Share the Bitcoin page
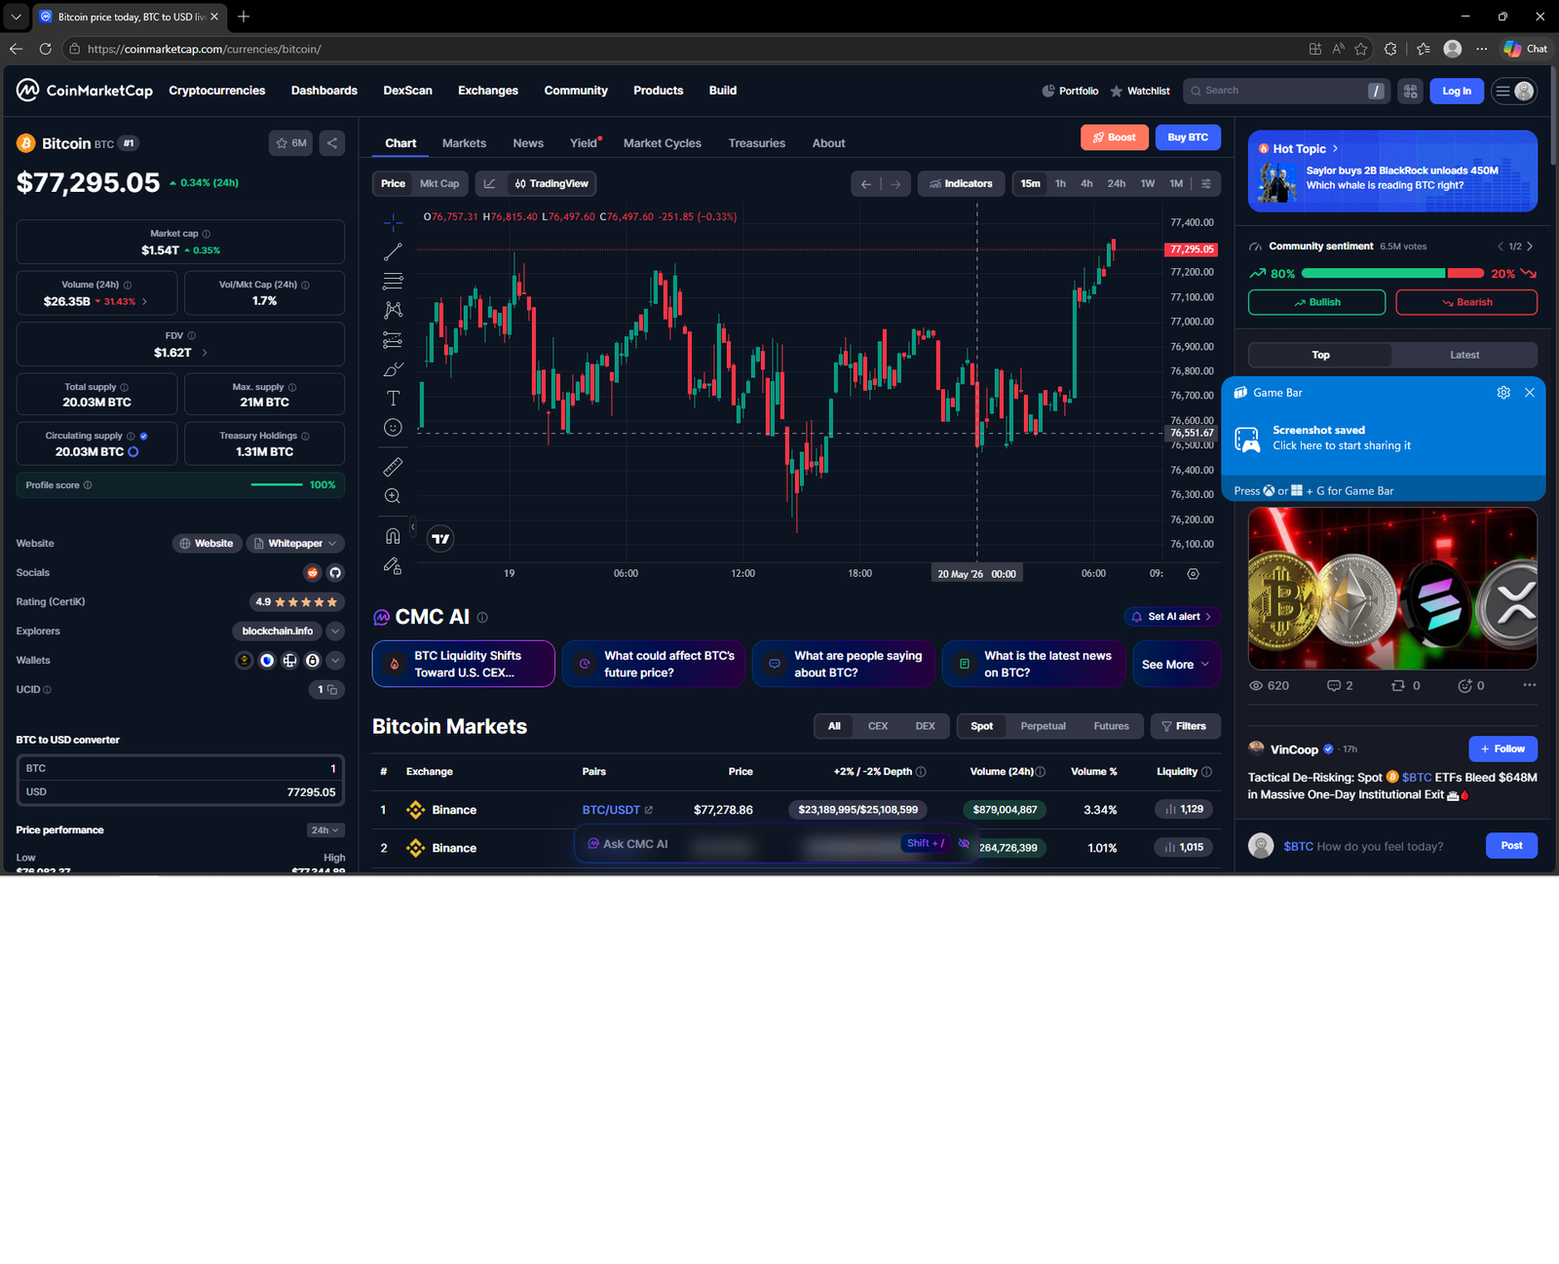This screenshot has height=1264, width=1559. [332, 143]
